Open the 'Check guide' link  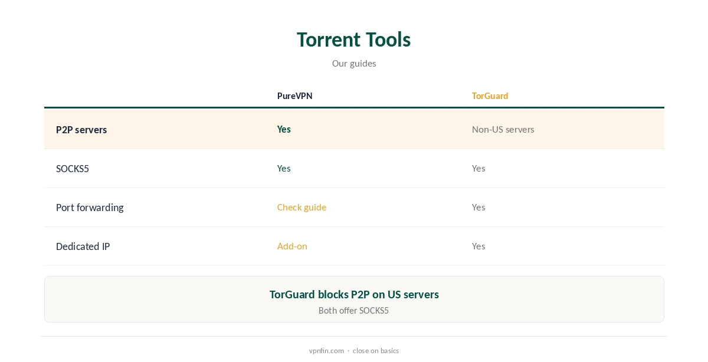tap(301, 207)
